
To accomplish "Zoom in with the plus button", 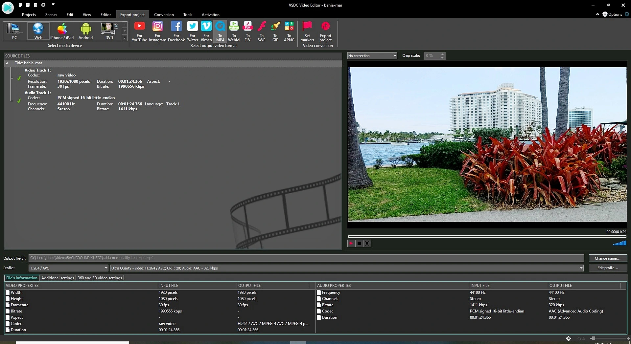I will click(628, 338).
